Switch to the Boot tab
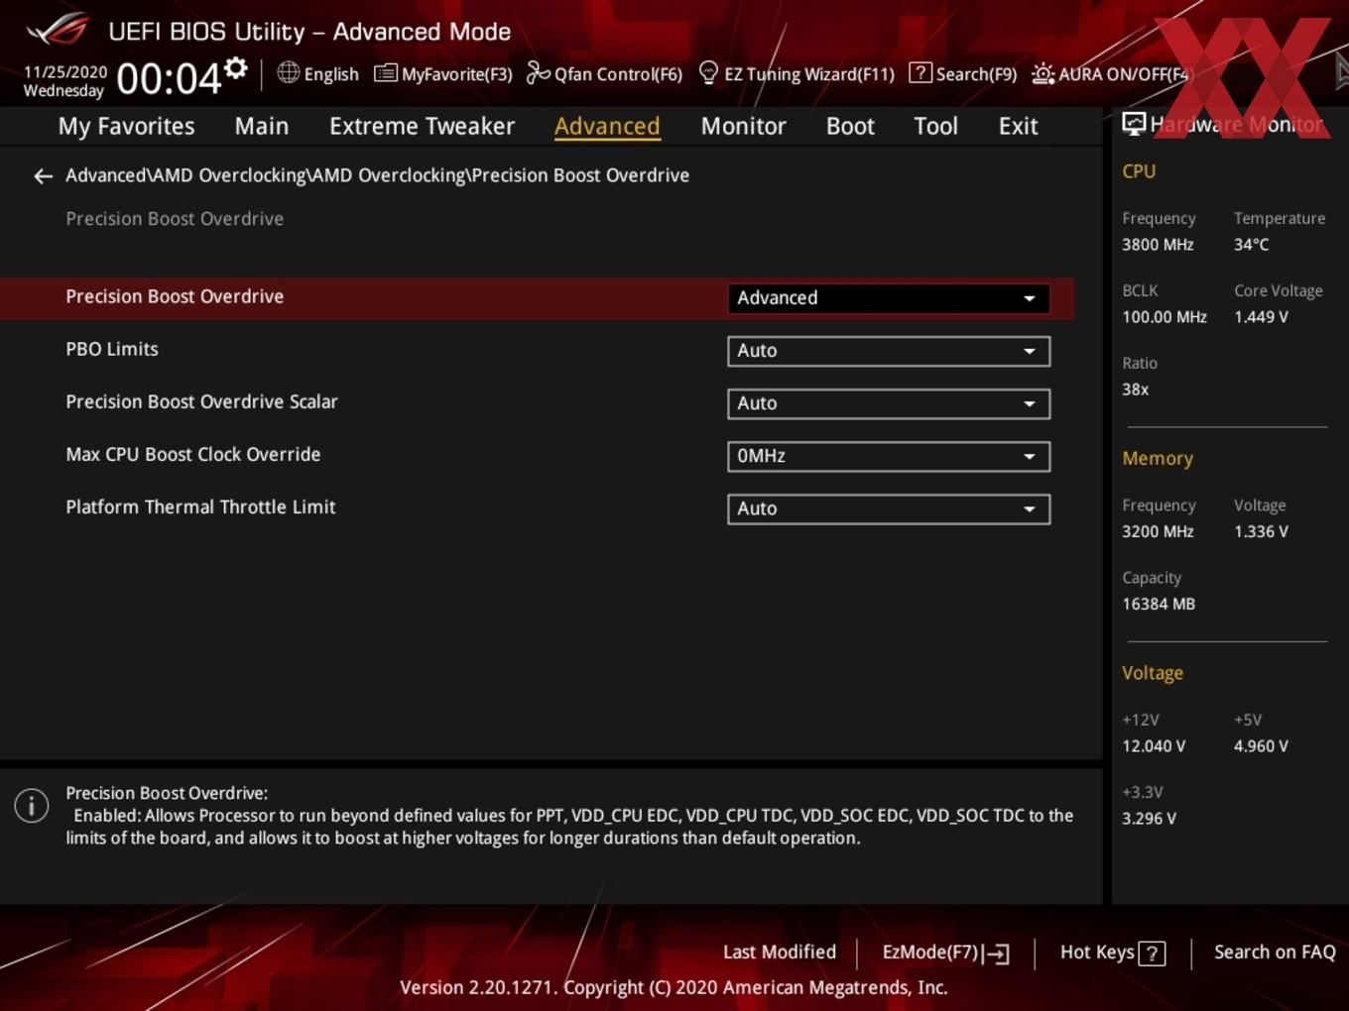Screen dimensions: 1349x1011 pos(850,126)
